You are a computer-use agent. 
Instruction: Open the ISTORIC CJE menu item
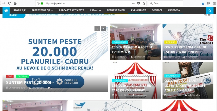point(19,11)
